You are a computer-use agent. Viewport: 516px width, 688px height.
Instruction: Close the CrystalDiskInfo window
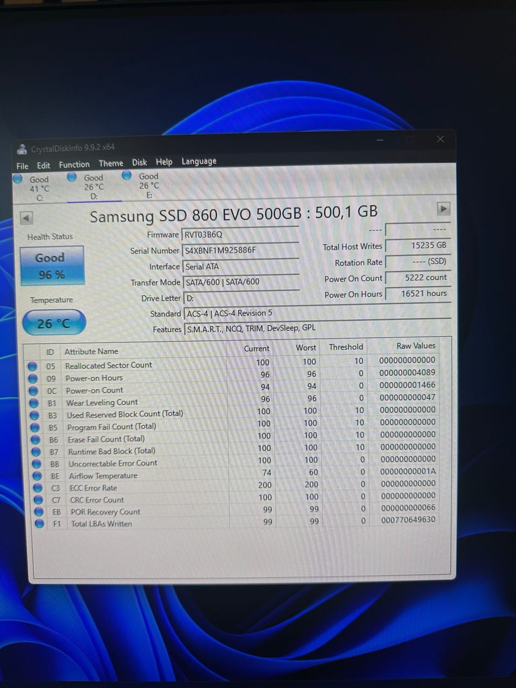coord(440,139)
